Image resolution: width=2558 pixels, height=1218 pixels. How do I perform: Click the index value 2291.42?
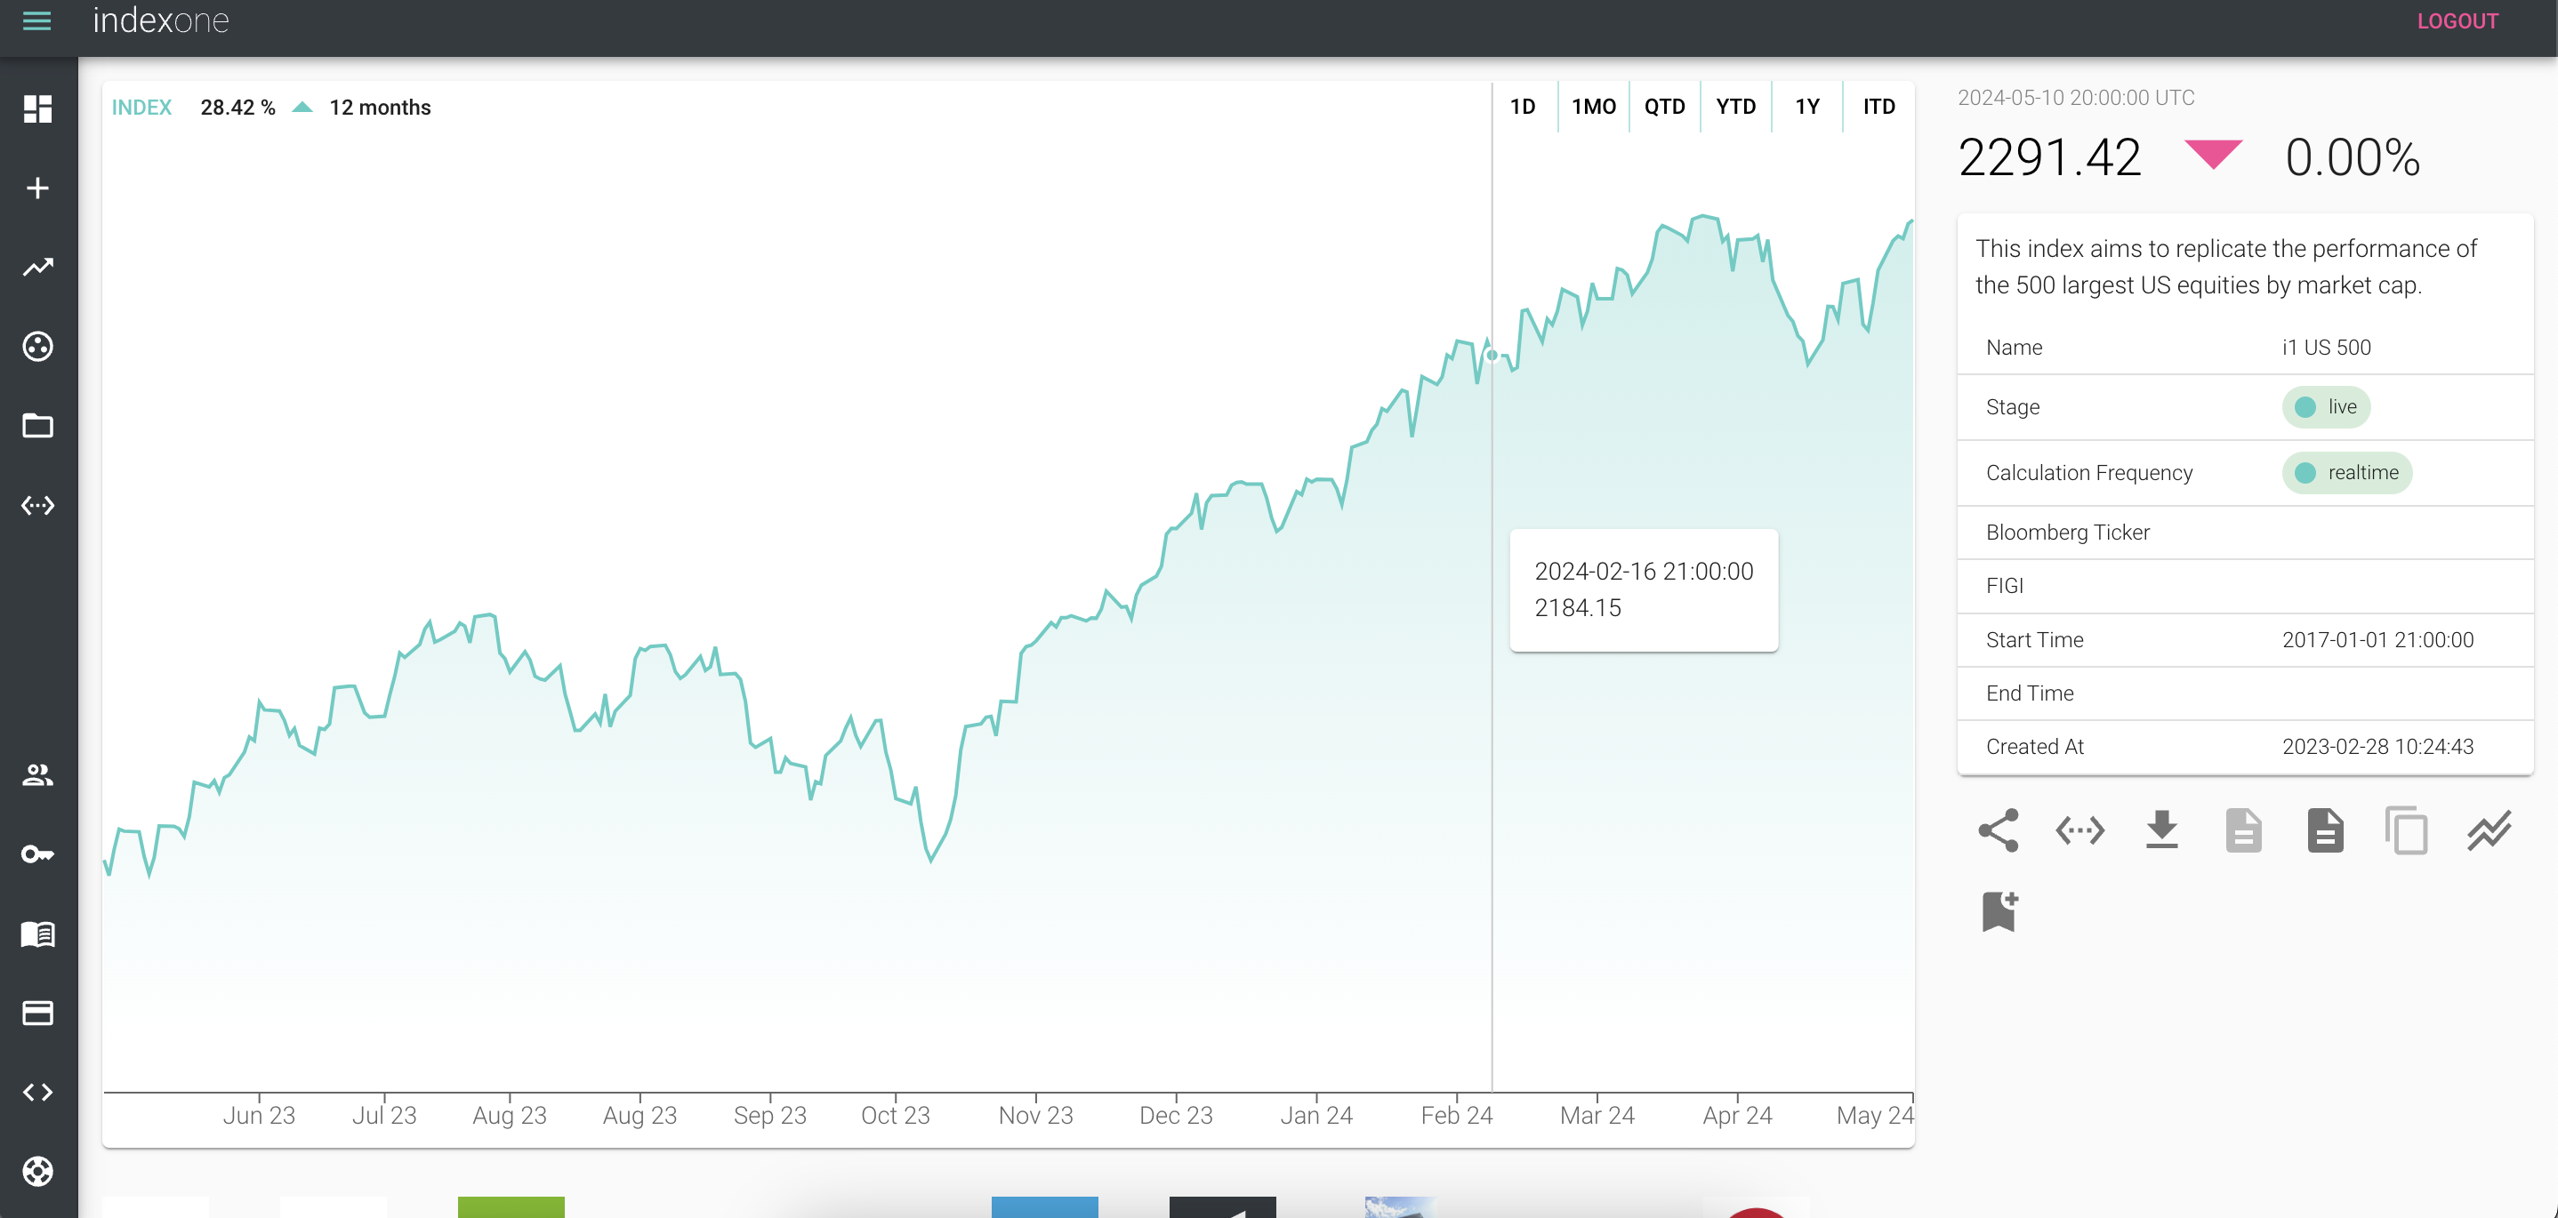[x=2048, y=156]
